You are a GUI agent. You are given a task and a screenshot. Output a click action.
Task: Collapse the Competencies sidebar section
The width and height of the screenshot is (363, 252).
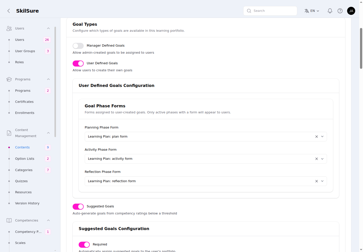click(48, 220)
